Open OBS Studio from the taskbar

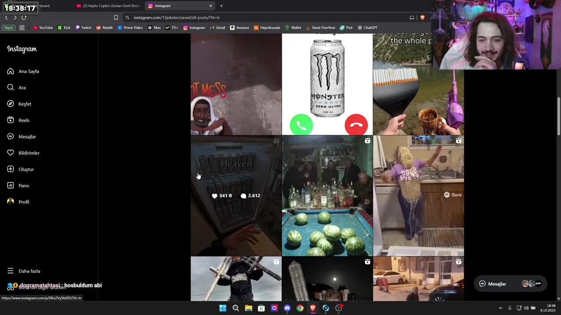coord(338,308)
